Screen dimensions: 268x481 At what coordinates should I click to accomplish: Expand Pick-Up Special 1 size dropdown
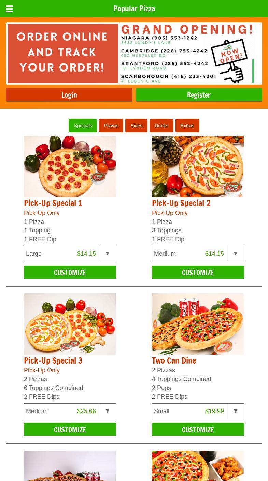(x=70, y=254)
